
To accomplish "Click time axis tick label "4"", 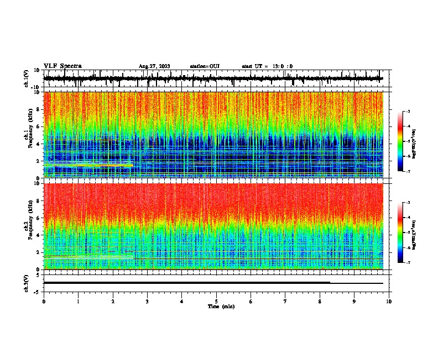I will point(182,302).
